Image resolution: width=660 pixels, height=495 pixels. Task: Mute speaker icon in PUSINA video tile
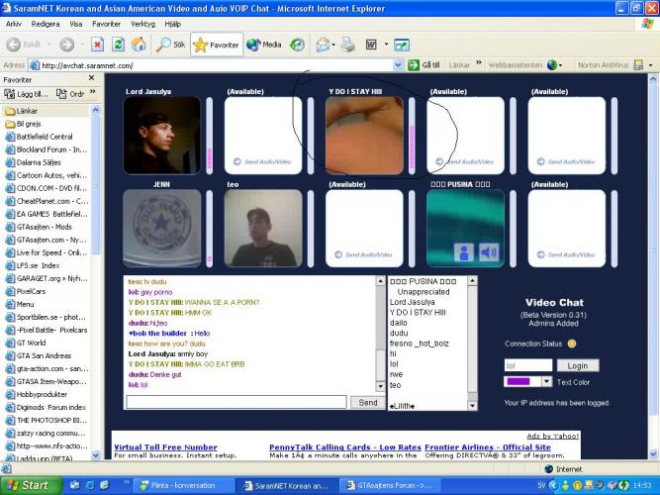tap(489, 252)
